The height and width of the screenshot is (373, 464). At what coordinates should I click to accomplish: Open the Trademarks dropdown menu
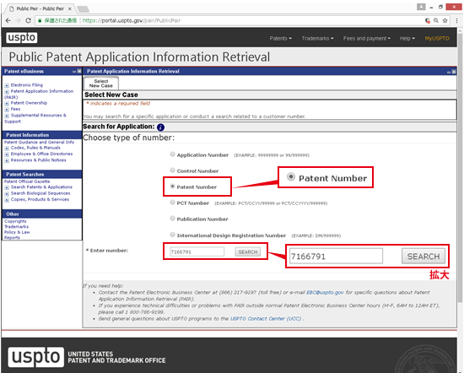(317, 39)
